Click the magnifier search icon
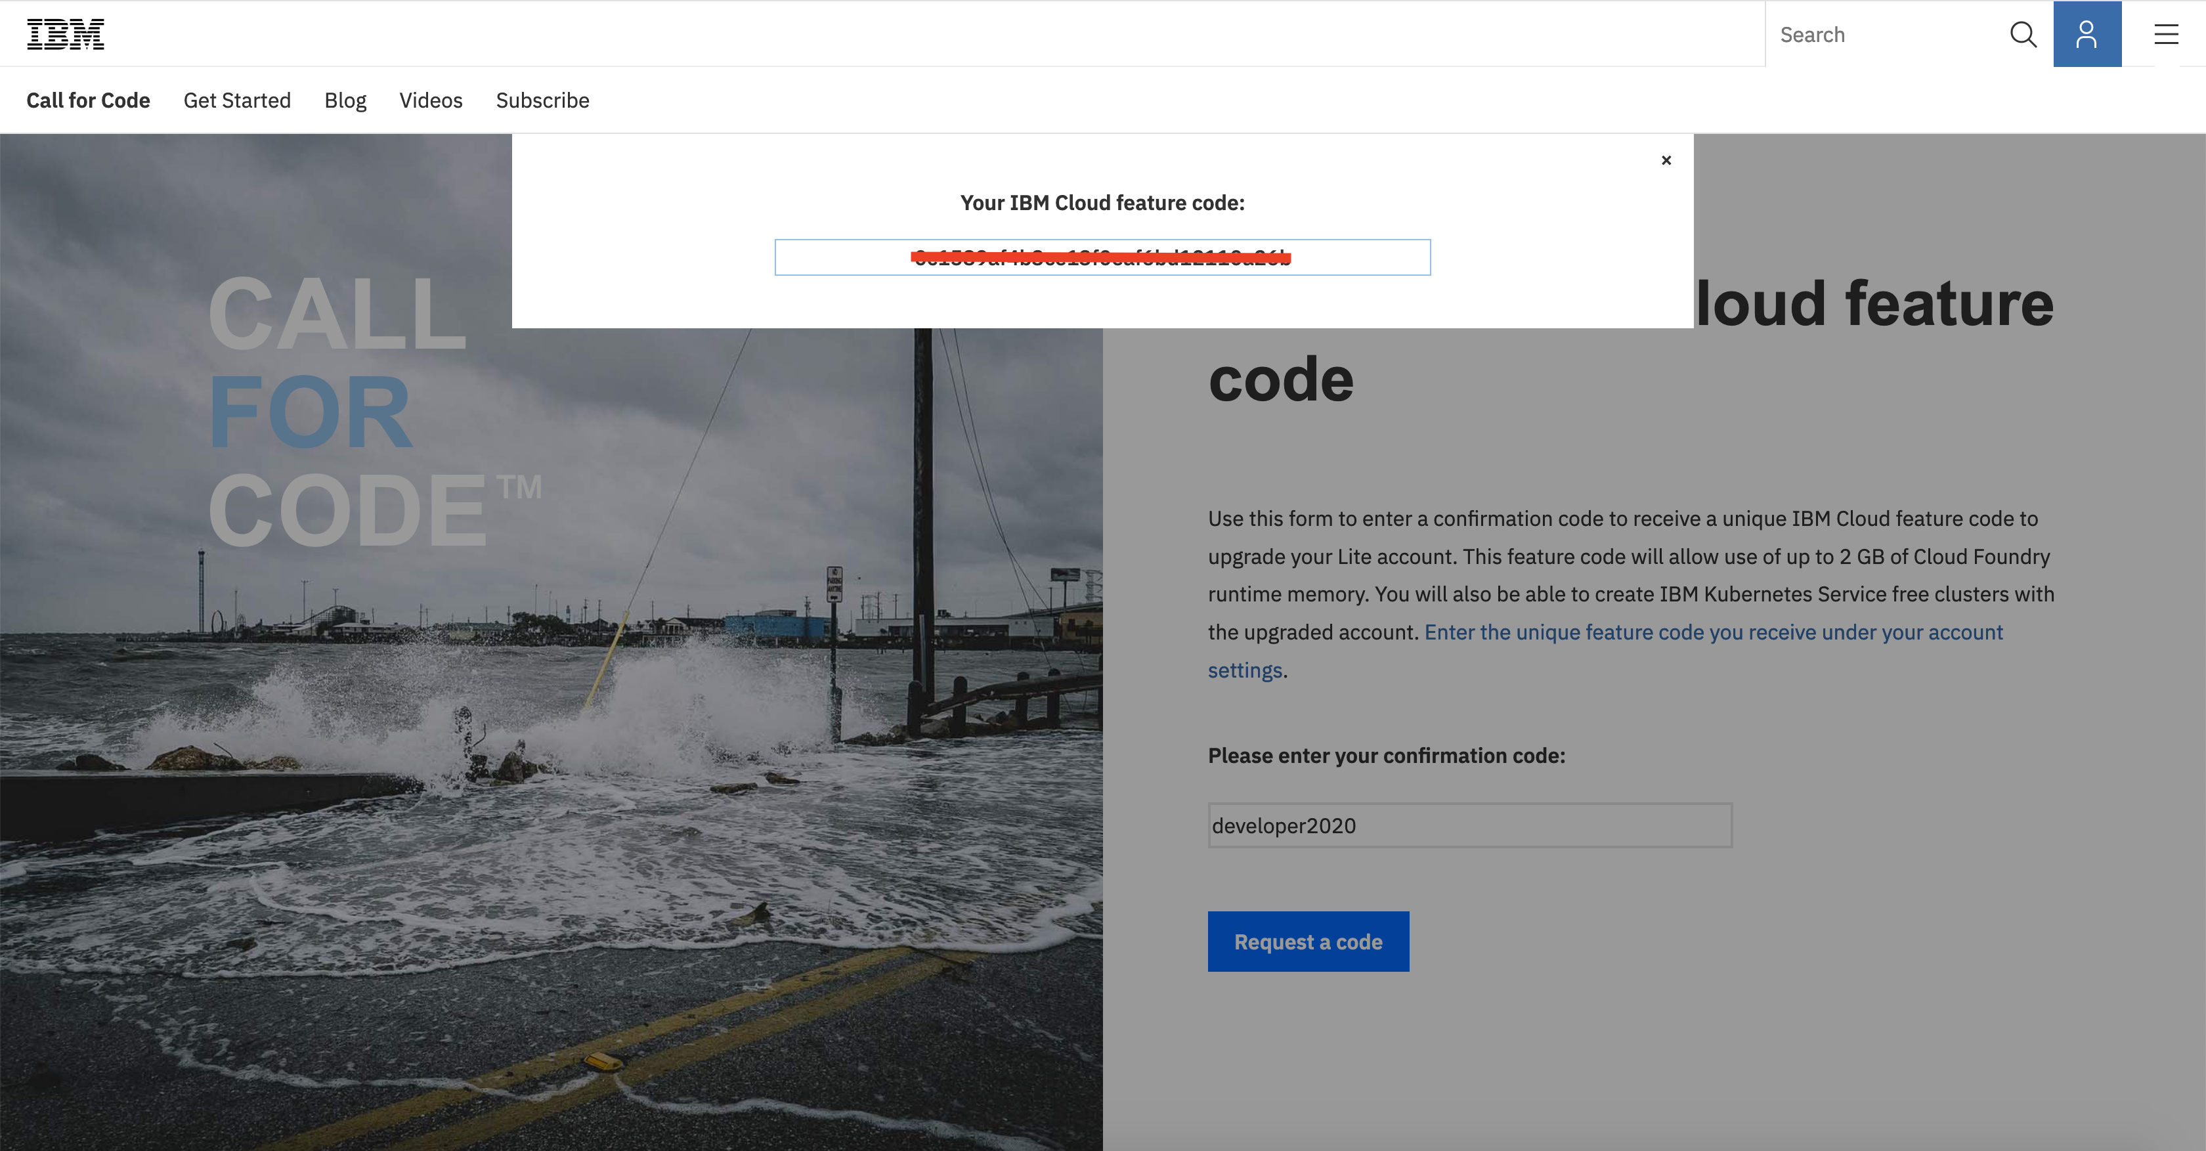 click(2022, 34)
